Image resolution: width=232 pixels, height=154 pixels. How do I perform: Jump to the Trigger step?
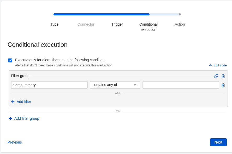(117, 24)
